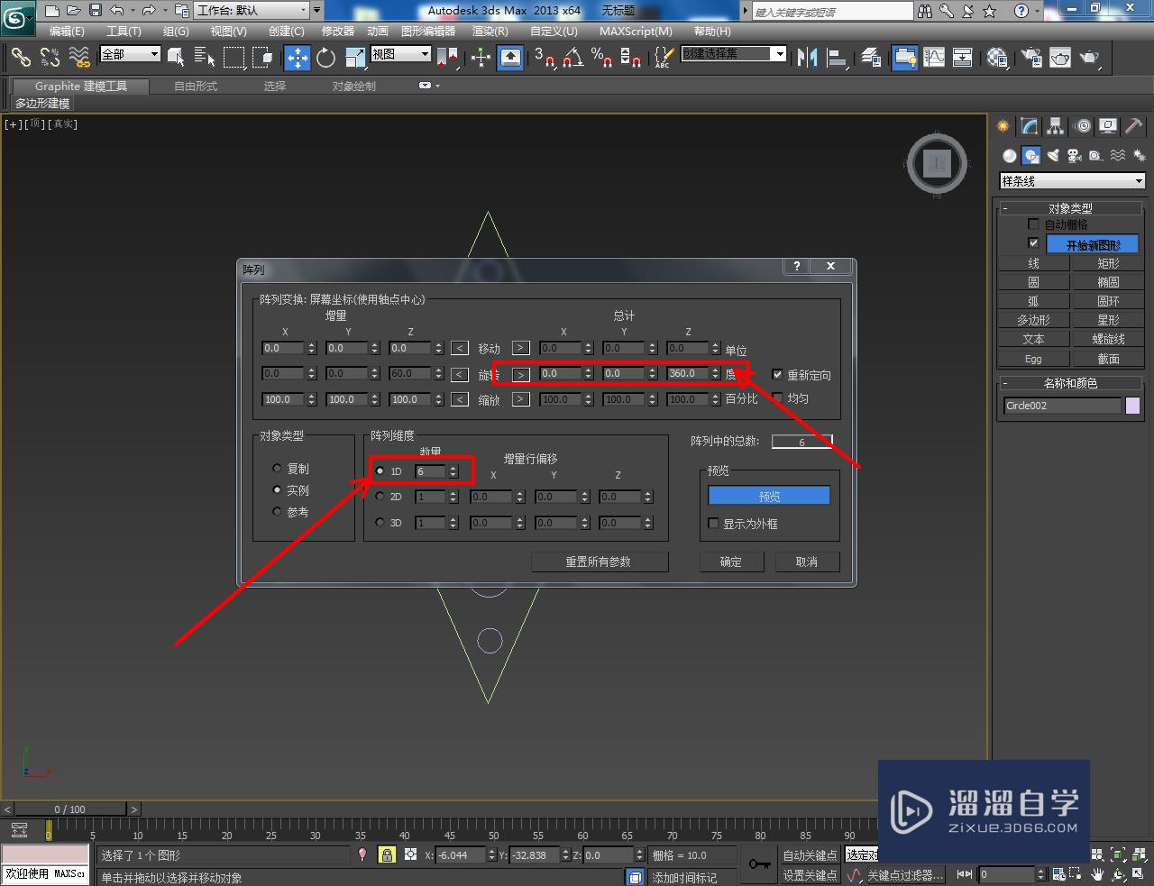Open the Hierarchy panel tab icon
The width and height of the screenshot is (1154, 886).
coord(1055,126)
